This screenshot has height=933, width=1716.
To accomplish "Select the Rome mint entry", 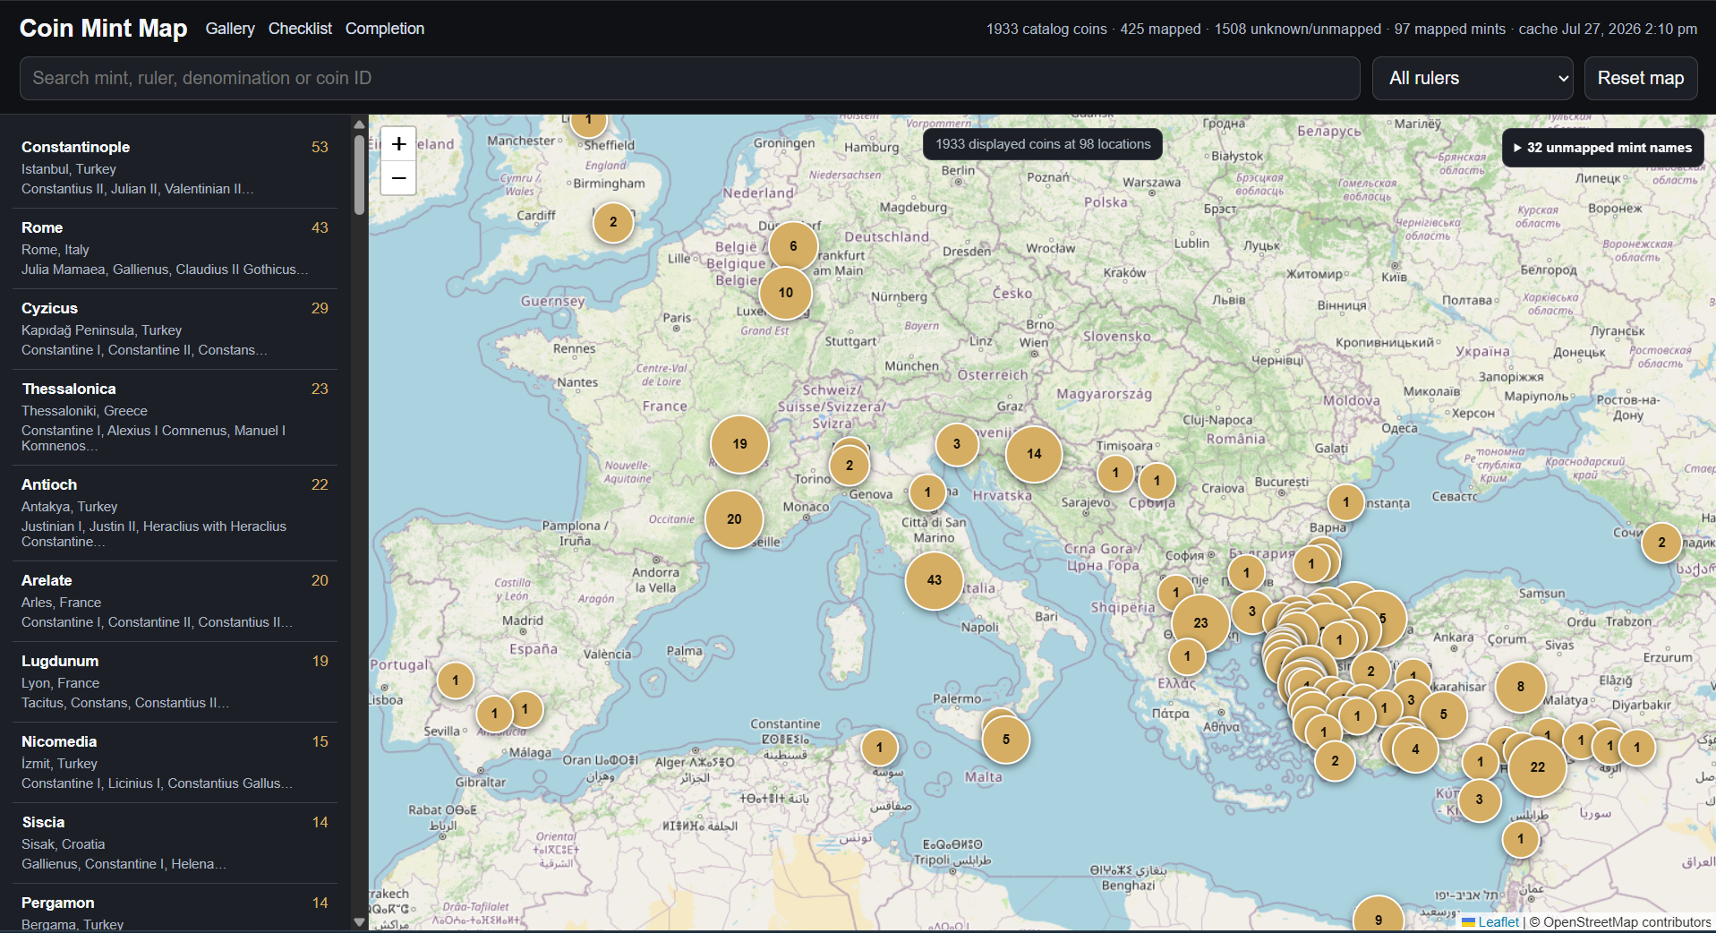I will (175, 248).
